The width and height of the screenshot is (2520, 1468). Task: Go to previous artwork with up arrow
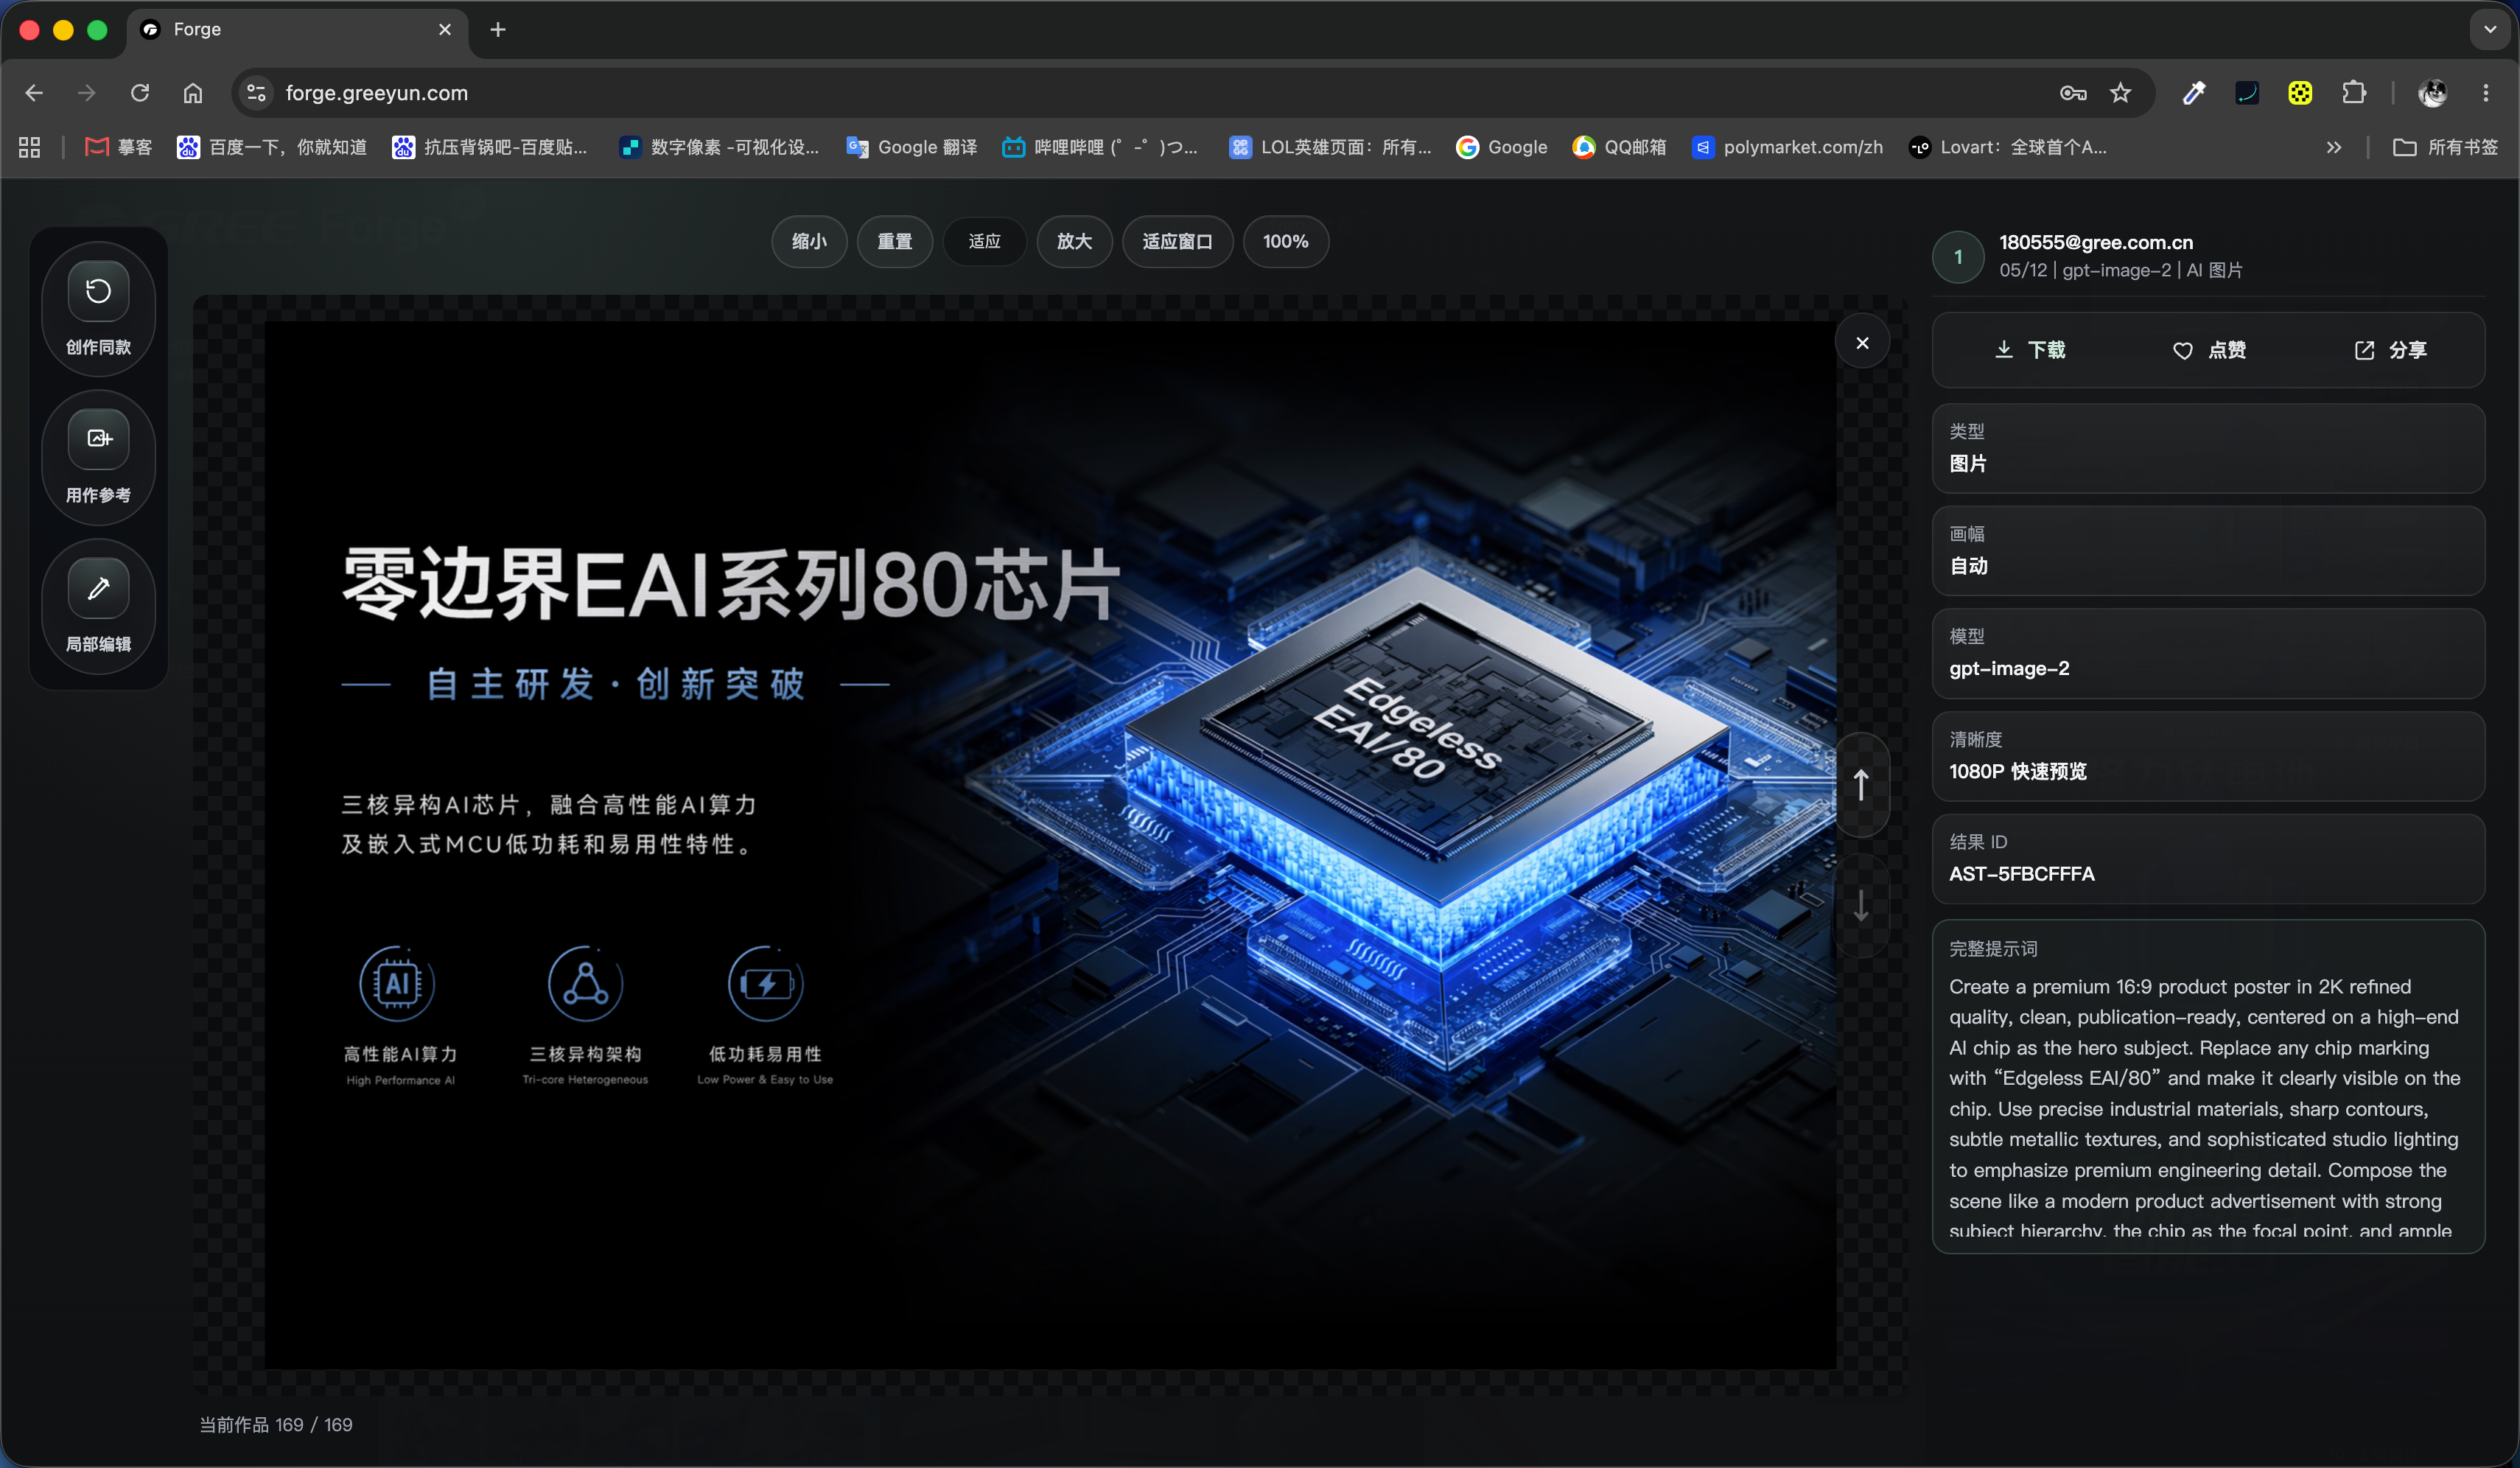[1861, 785]
